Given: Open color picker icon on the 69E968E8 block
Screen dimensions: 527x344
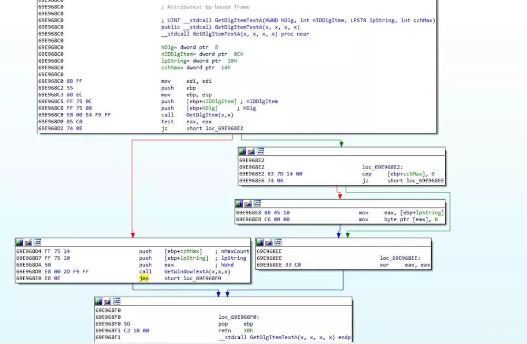Looking at the screenshot, I should [x=239, y=203].
